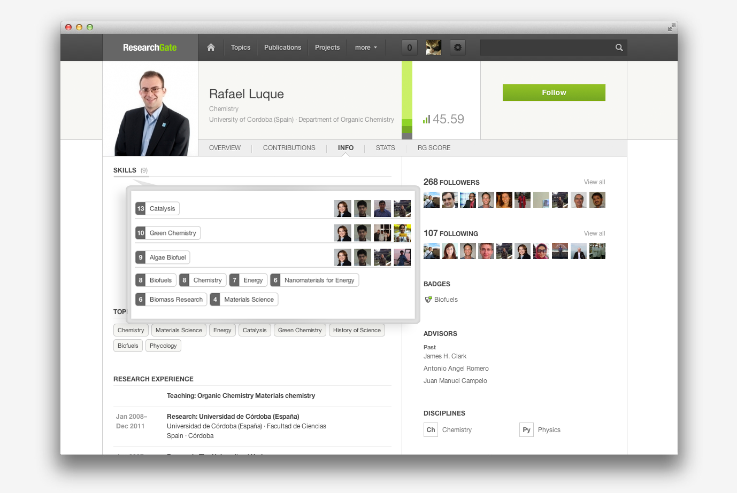Open the notifications counter showing 0
This screenshot has width=737, height=493.
coord(410,48)
